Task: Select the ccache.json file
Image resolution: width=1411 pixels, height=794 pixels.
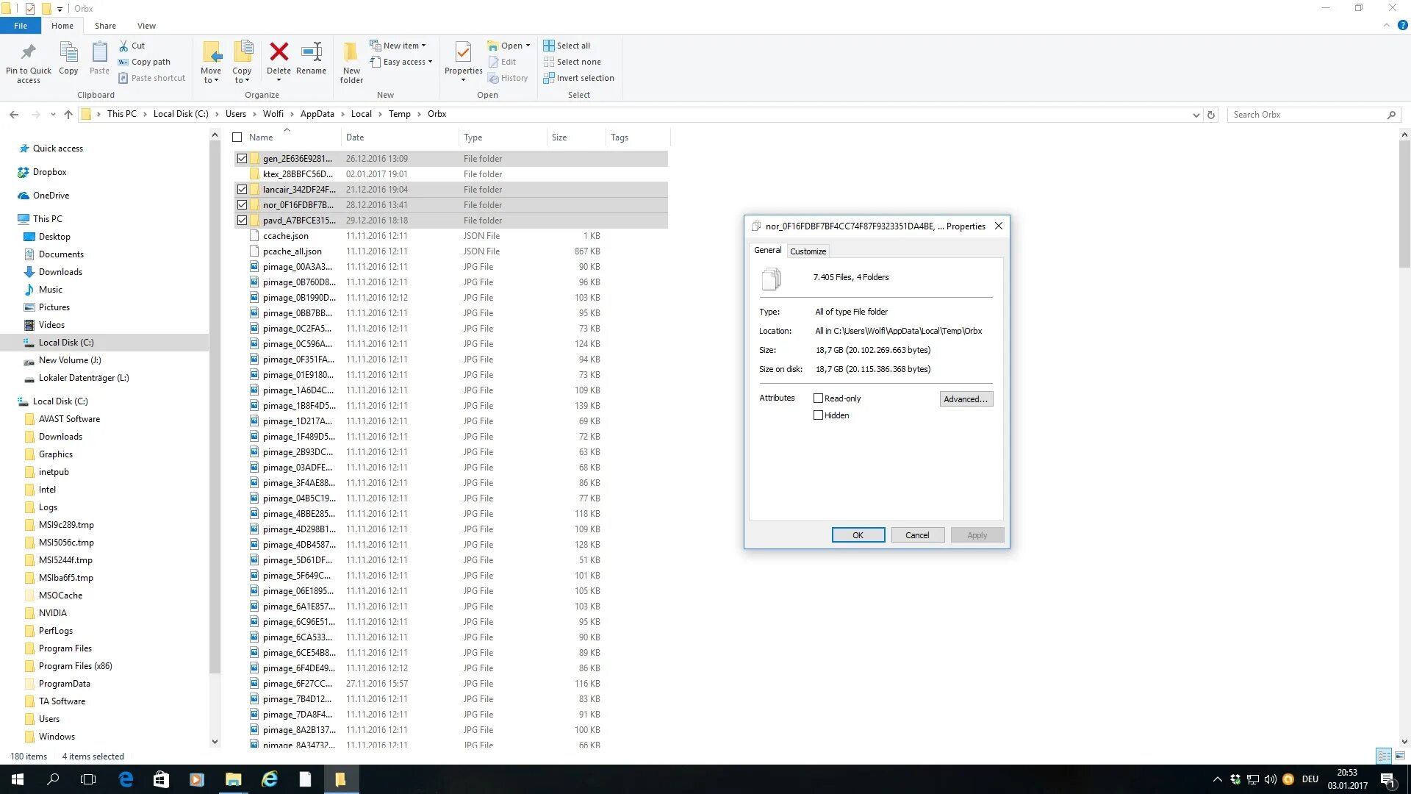Action: point(285,236)
